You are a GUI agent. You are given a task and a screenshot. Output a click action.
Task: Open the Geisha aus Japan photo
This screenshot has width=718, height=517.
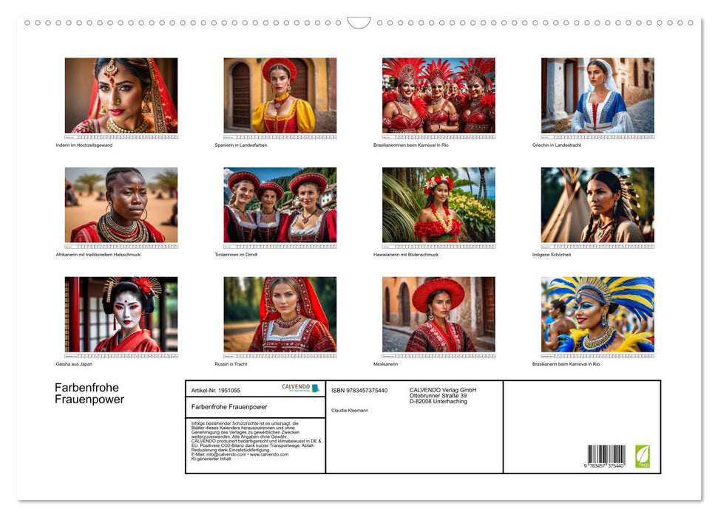coord(121,315)
